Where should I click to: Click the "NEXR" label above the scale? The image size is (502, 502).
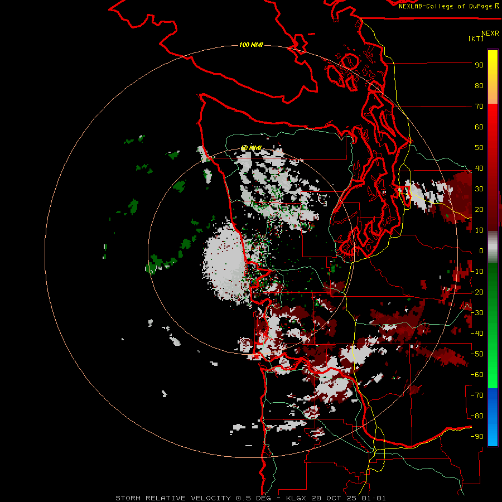click(x=490, y=33)
